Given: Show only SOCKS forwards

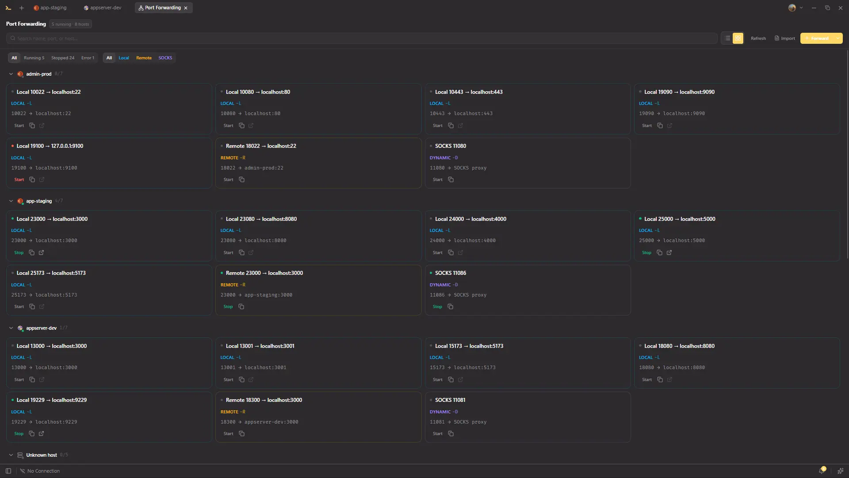Looking at the screenshot, I should (165, 58).
